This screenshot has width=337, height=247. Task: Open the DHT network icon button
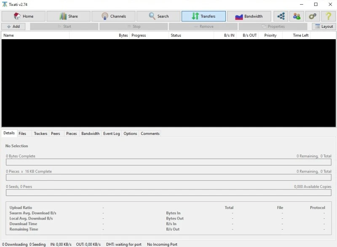point(281,16)
